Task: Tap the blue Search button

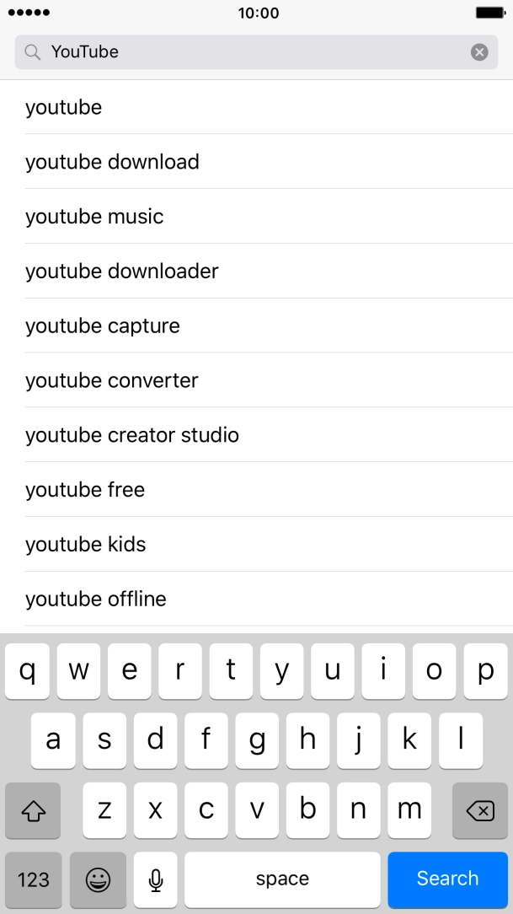Action: (447, 879)
